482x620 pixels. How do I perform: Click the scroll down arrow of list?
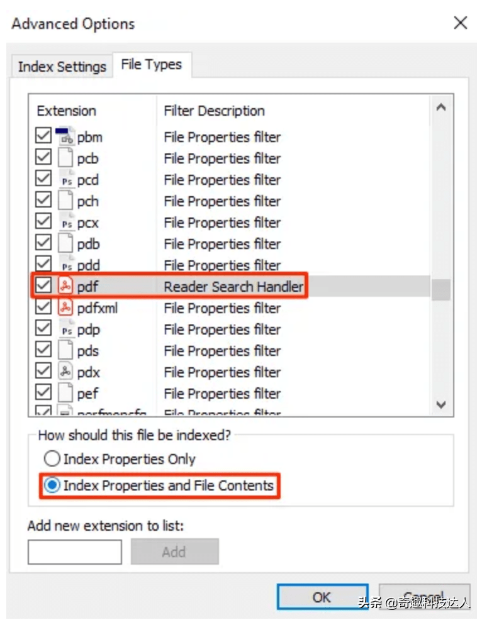tap(441, 404)
